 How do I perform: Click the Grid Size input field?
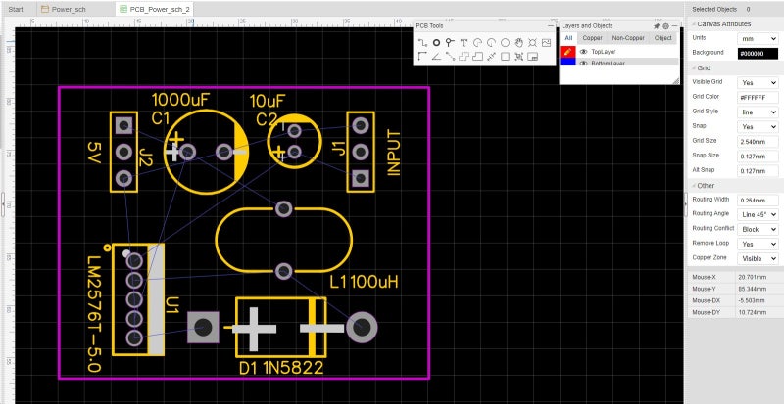[x=758, y=142]
